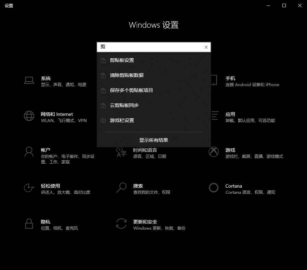Click the text 连接 Android 设备和 iPhone
The height and width of the screenshot is (270, 307).
pos(252,84)
